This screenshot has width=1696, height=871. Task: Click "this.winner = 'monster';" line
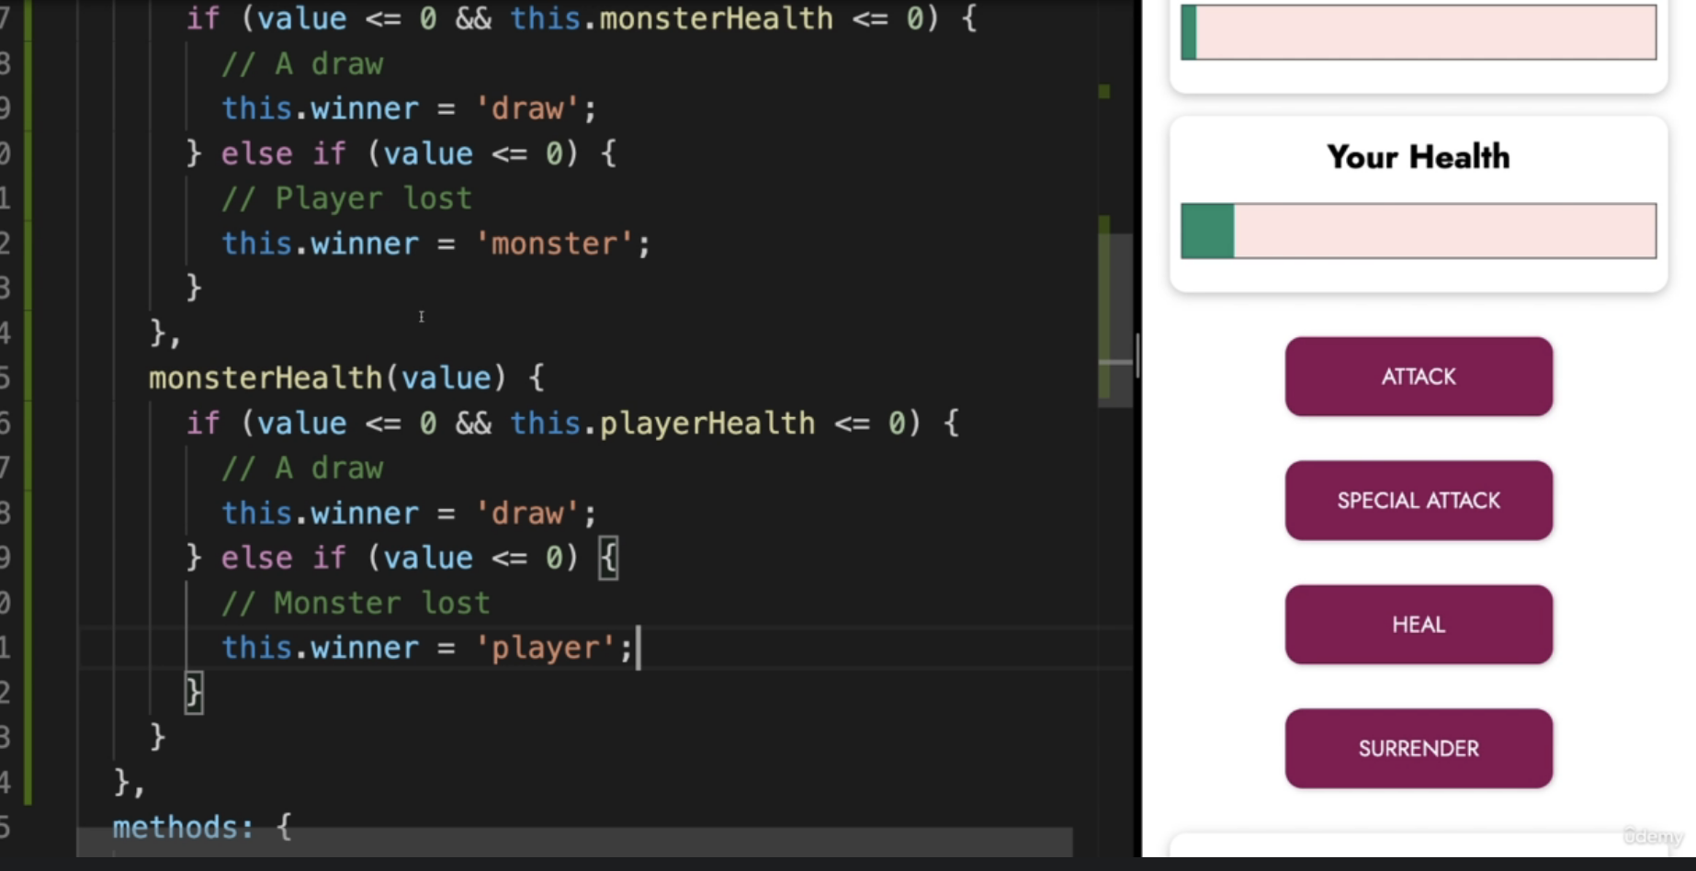click(x=435, y=243)
